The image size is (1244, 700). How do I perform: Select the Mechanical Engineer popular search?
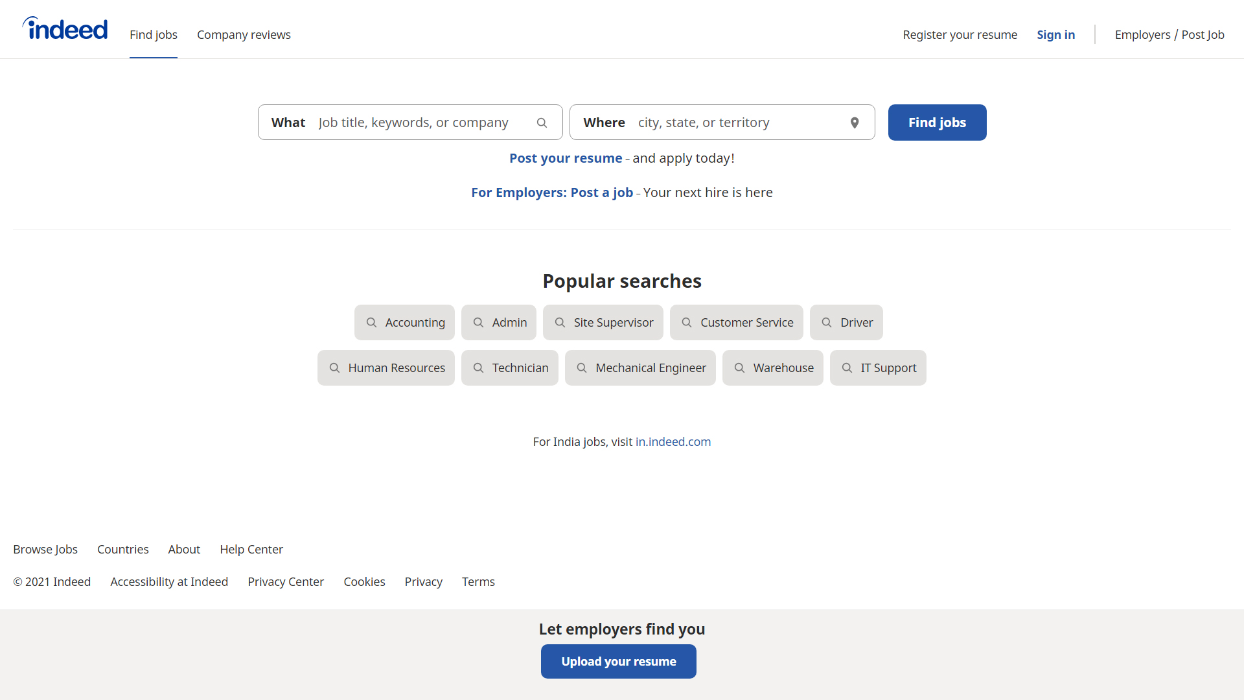pyautogui.click(x=640, y=367)
